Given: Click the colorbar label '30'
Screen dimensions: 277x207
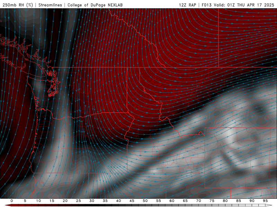Looking at the screenshot, I should coord(92,201).
